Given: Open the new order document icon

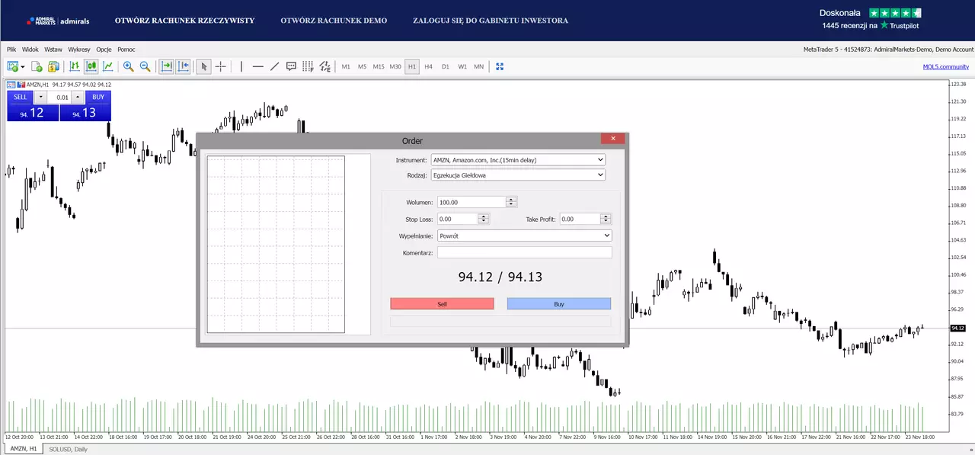Looking at the screenshot, I should (36, 66).
